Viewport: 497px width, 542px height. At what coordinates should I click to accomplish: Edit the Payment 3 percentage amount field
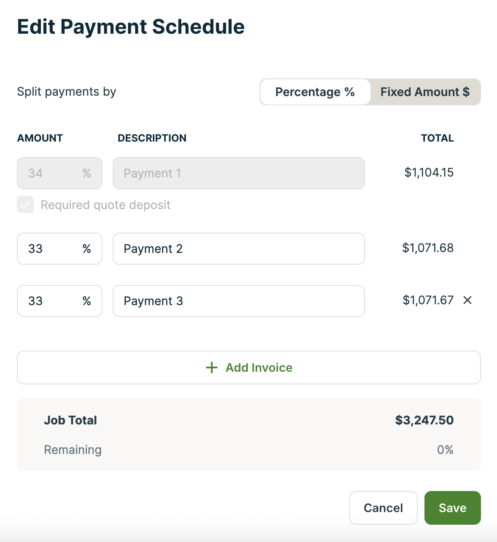pyautogui.click(x=59, y=301)
